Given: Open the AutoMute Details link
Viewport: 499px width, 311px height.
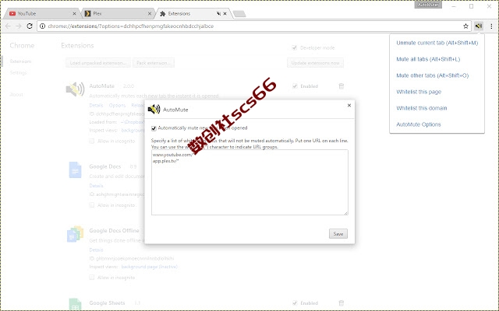Looking at the screenshot, I should coord(96,106).
